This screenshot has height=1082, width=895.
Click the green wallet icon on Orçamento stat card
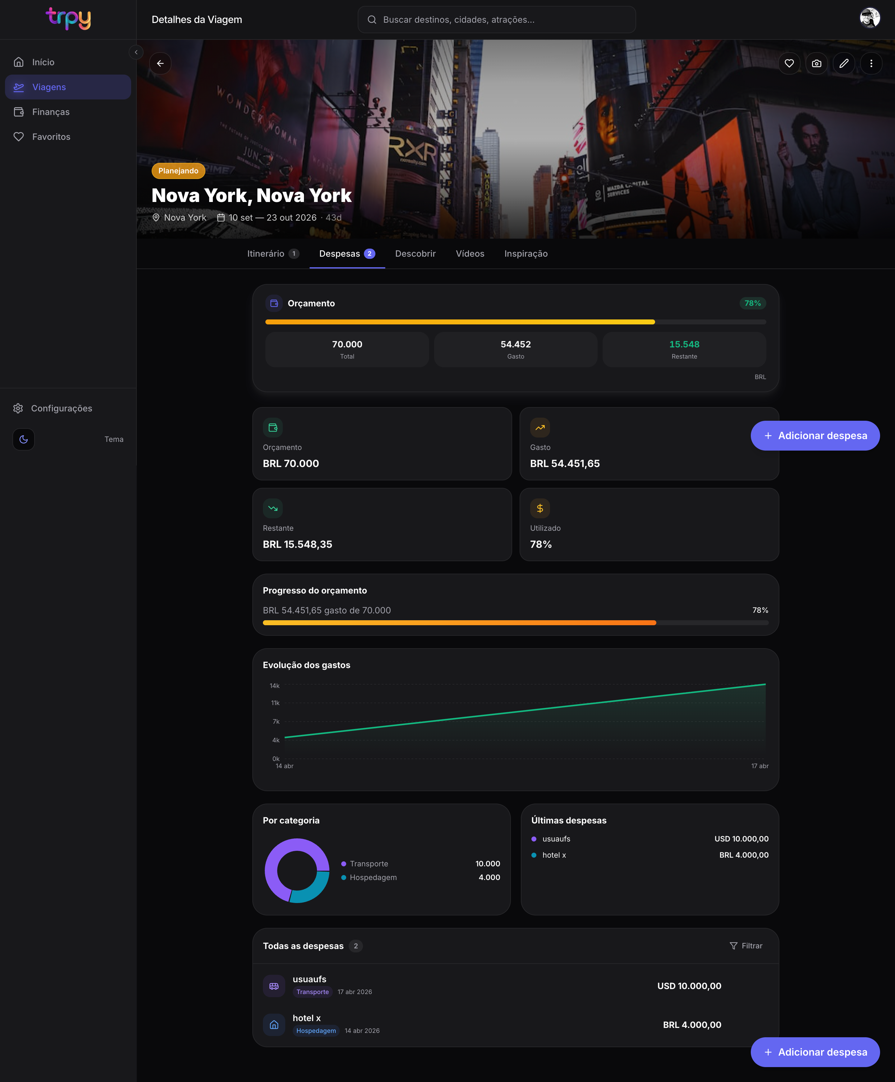pyautogui.click(x=273, y=428)
